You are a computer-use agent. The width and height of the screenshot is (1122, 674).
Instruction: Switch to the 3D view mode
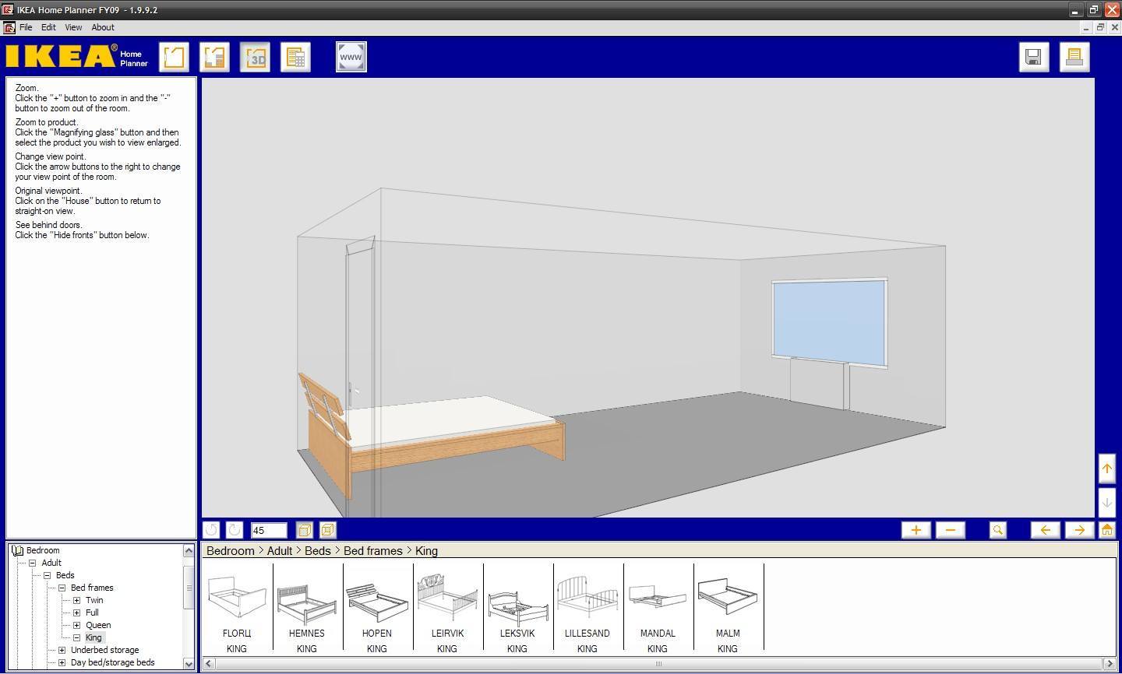click(255, 56)
